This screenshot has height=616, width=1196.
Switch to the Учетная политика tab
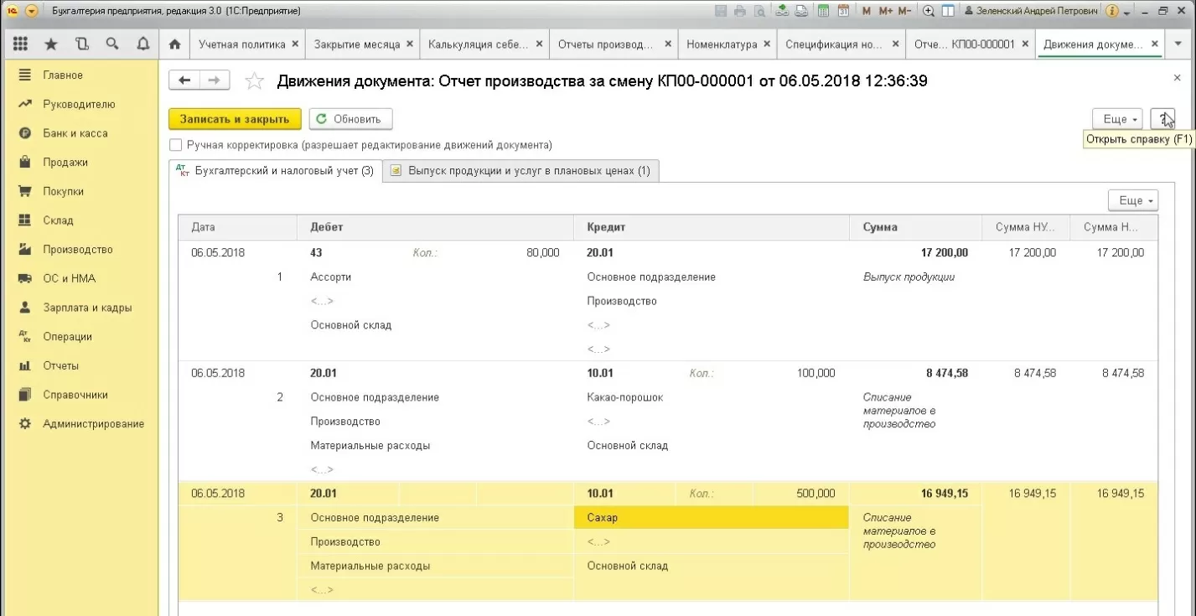(x=241, y=44)
